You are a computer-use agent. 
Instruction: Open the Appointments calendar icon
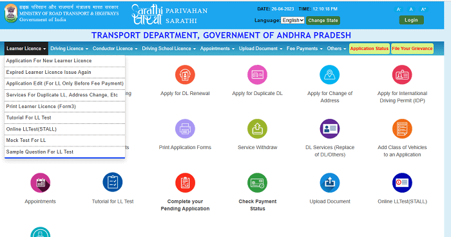pyautogui.click(x=40, y=182)
